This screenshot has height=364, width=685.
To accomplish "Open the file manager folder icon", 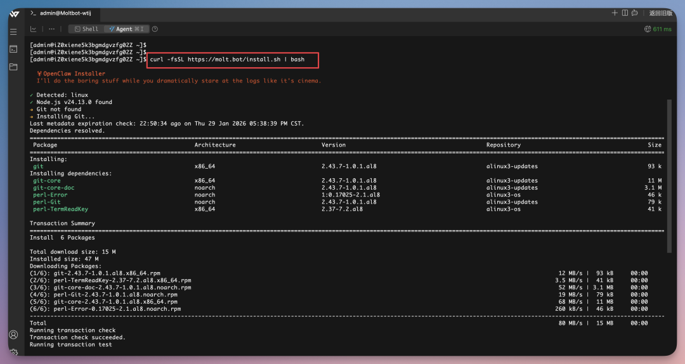I will 13,67.
